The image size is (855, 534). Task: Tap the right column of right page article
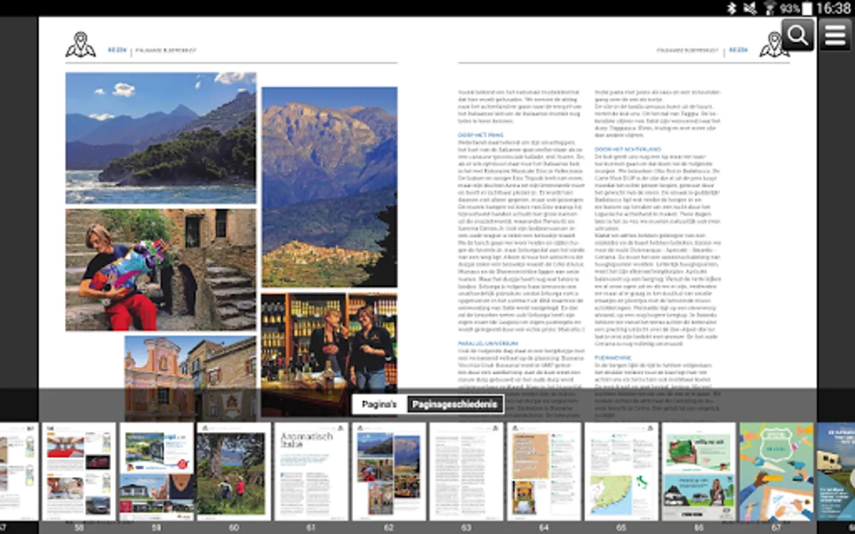coord(658,255)
